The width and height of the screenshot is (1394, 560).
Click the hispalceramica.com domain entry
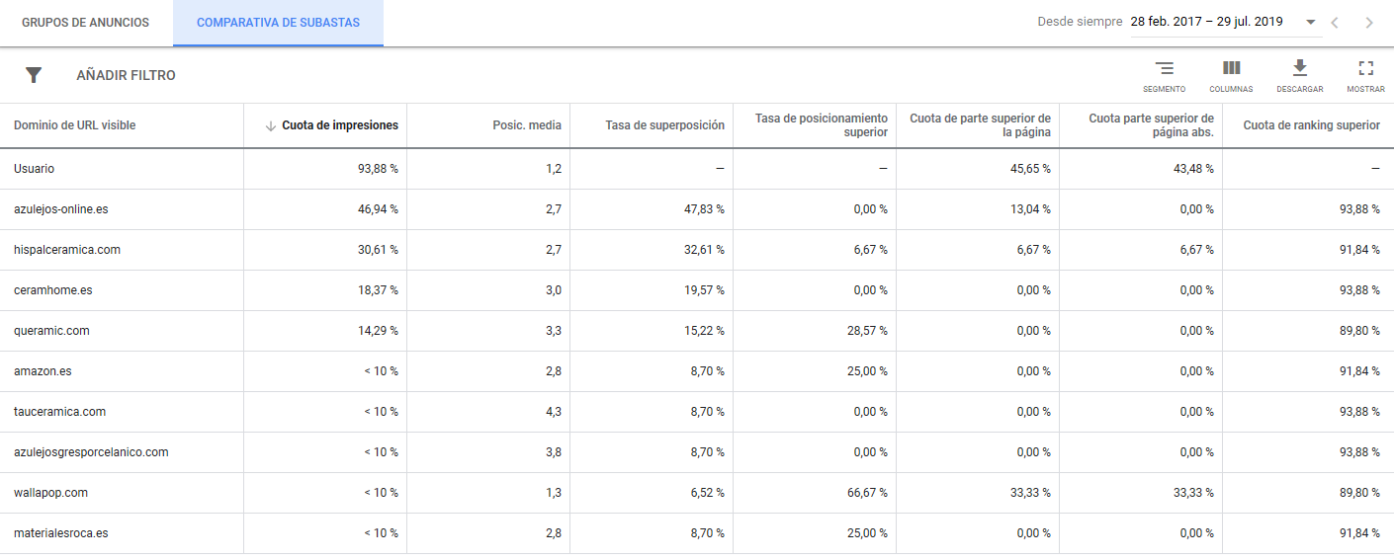(67, 250)
